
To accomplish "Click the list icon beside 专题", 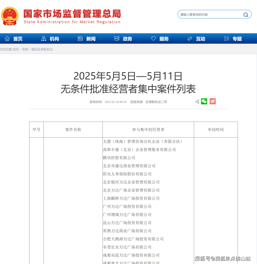I will [x=226, y=39].
